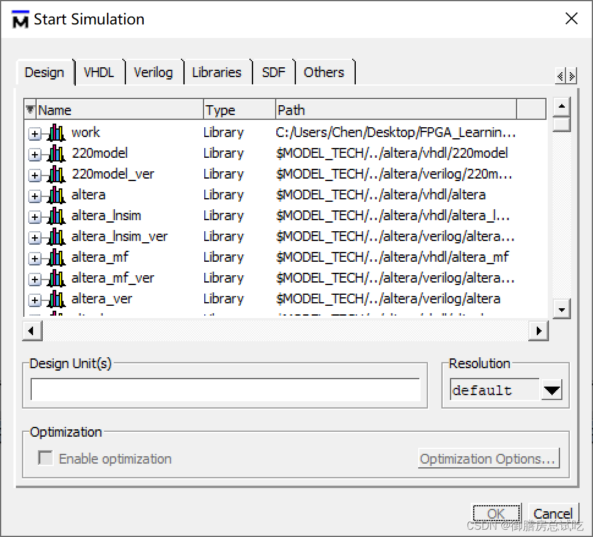Expand the work library
This screenshot has width=593, height=537.
(34, 133)
